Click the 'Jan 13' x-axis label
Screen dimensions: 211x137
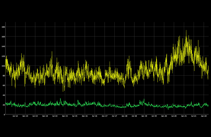point(25,116)
